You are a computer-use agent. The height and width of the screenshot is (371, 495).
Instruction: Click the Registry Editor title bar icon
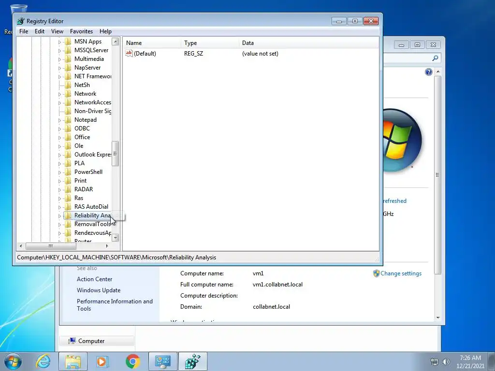tap(20, 21)
